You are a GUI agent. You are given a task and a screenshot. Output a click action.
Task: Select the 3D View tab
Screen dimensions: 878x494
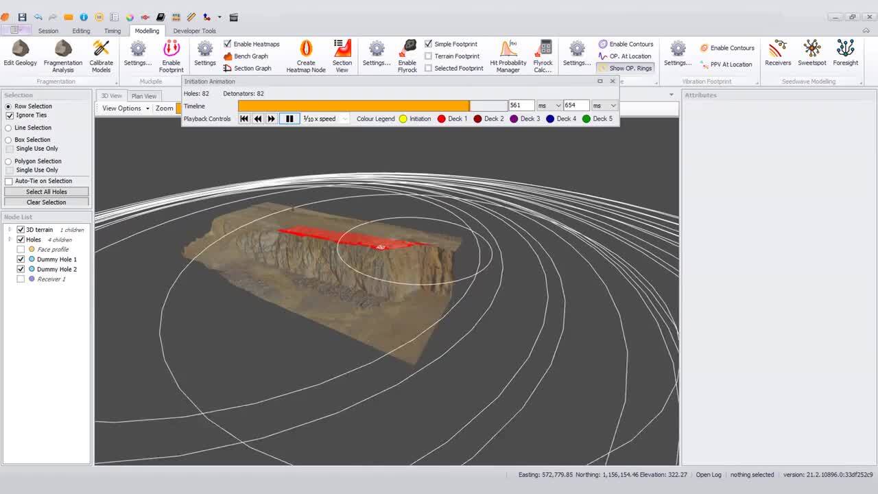111,96
